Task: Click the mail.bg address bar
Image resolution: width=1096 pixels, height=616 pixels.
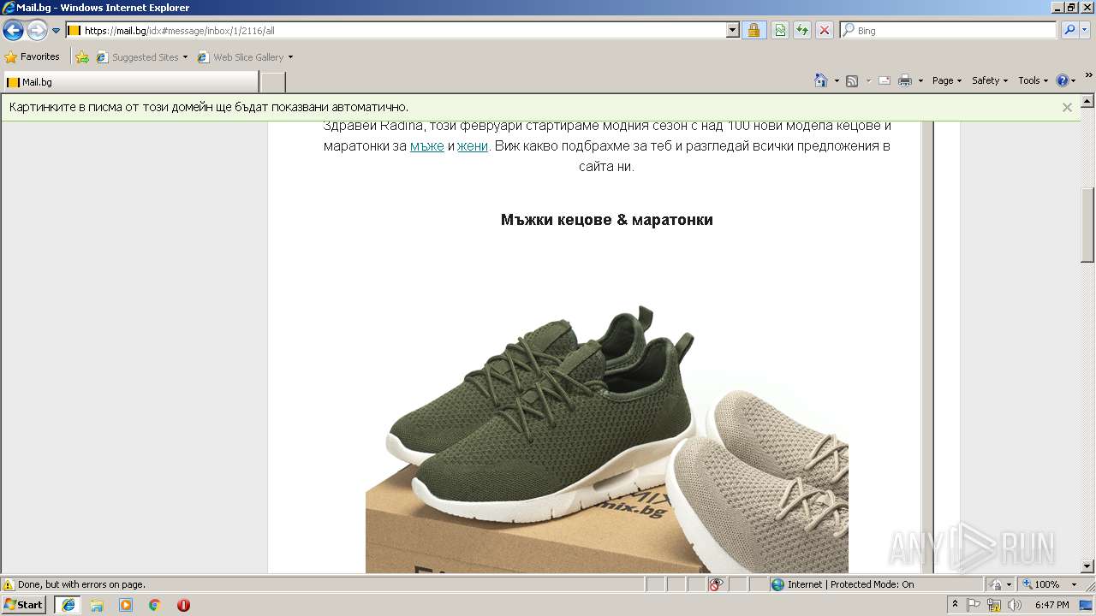Action: click(x=396, y=30)
